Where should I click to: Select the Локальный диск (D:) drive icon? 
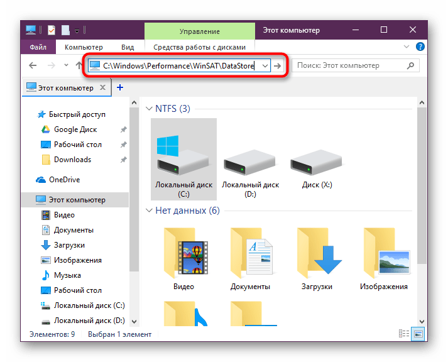pyautogui.click(x=250, y=173)
